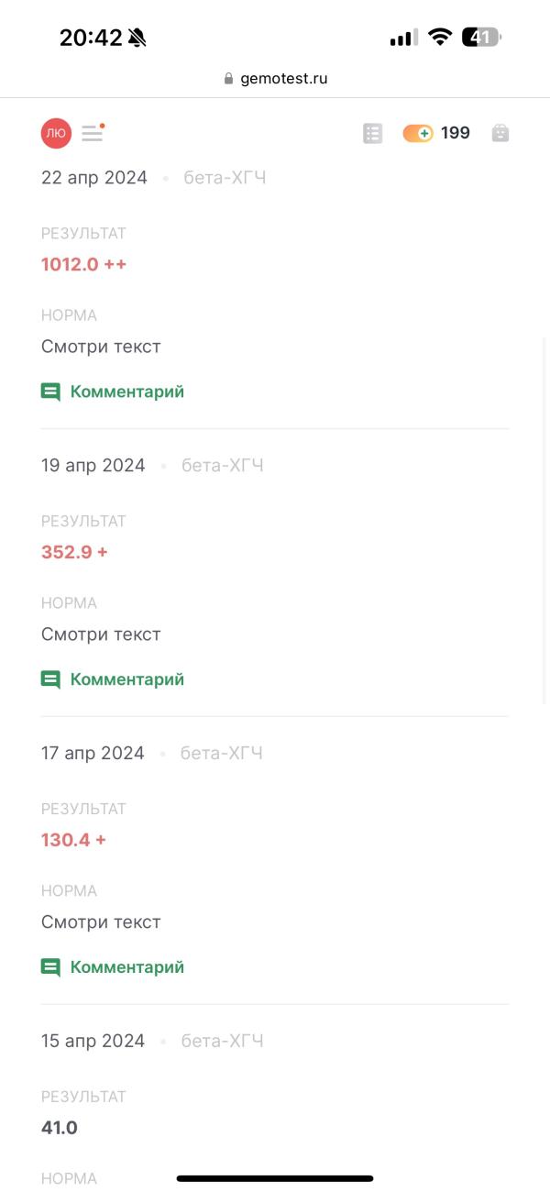Open the hamburger menu with notification dot
Image resolution: width=550 pixels, height=1192 pixels.
point(93,133)
